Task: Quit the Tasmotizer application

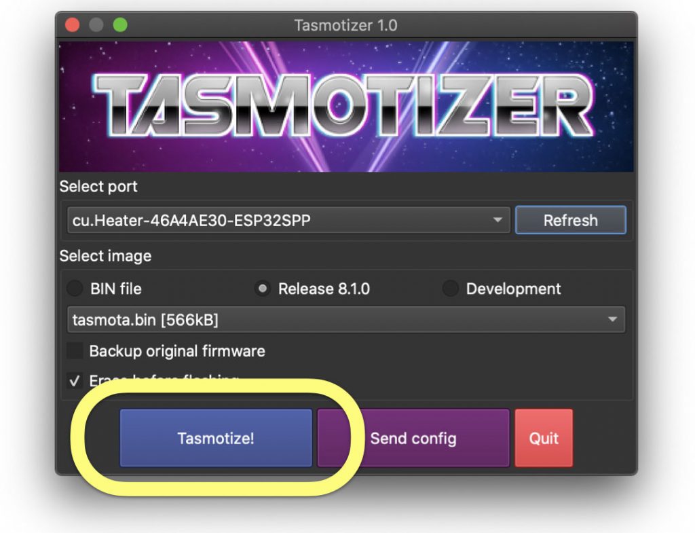Action: [x=544, y=438]
